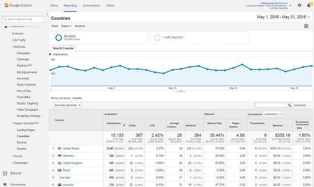The width and height of the screenshot is (314, 187).
Task: Click the Behavior section icon in sidebar
Action: pyautogui.click(x=5, y=173)
